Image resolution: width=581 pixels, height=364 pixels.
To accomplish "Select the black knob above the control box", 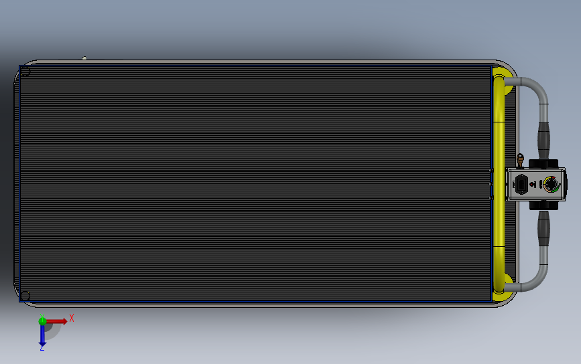I will coord(543,163).
